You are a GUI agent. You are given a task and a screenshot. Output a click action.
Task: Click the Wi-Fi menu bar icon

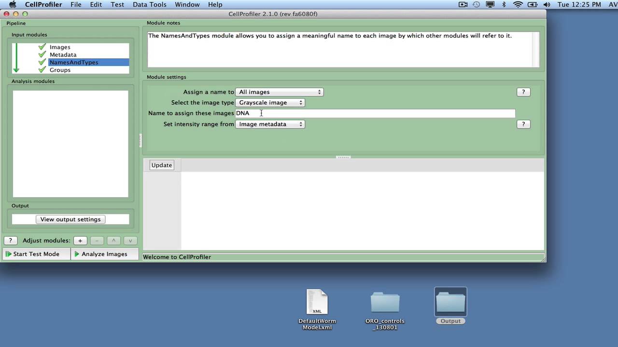tap(518, 4)
